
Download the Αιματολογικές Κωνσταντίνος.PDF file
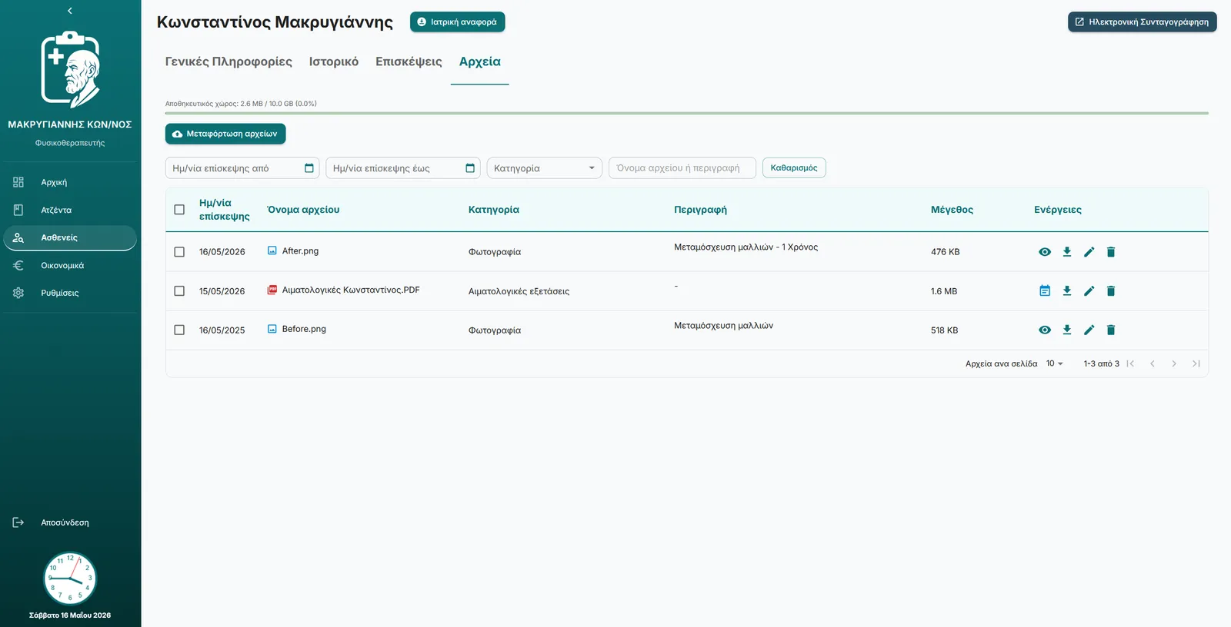1067,291
